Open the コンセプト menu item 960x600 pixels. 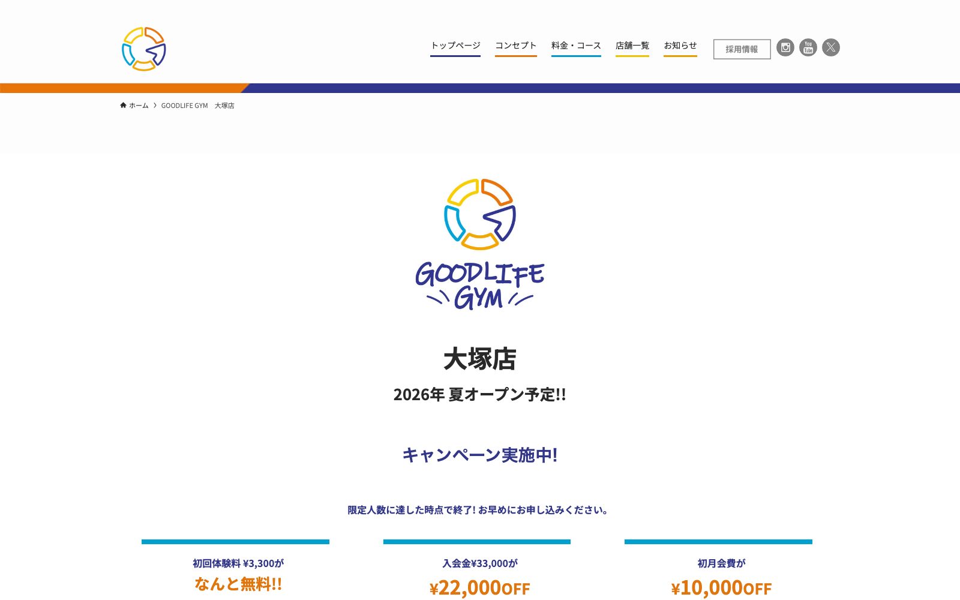pyautogui.click(x=516, y=46)
